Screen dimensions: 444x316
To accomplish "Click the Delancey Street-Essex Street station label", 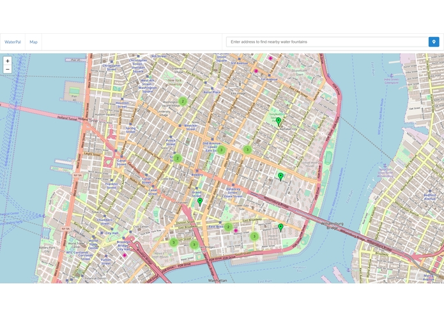I will coord(233,193).
